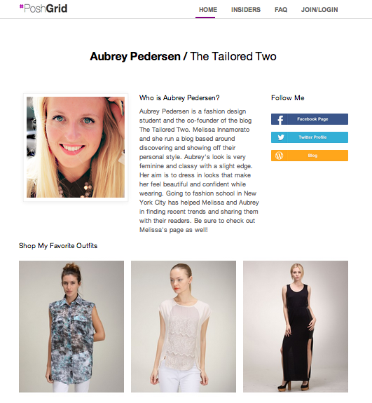Screen dimensions: 372x403
Task: Select JOIN/LOGIN in navigation
Action: pos(319,10)
